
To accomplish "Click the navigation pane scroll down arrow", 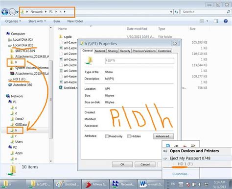I will pos(51,161).
